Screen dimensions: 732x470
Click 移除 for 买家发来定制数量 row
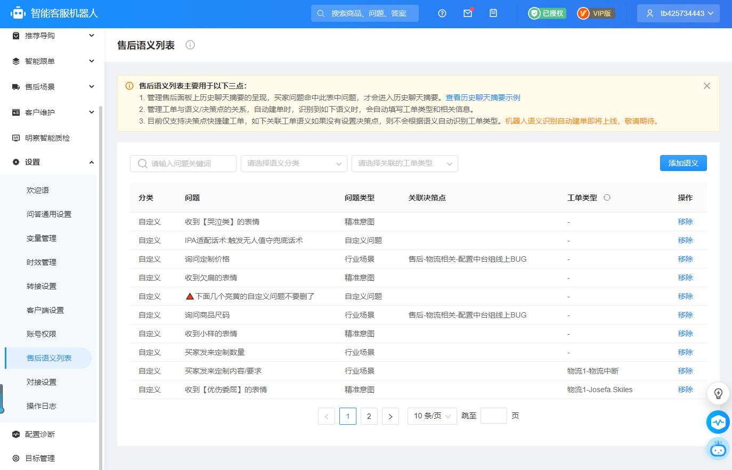[x=686, y=352]
